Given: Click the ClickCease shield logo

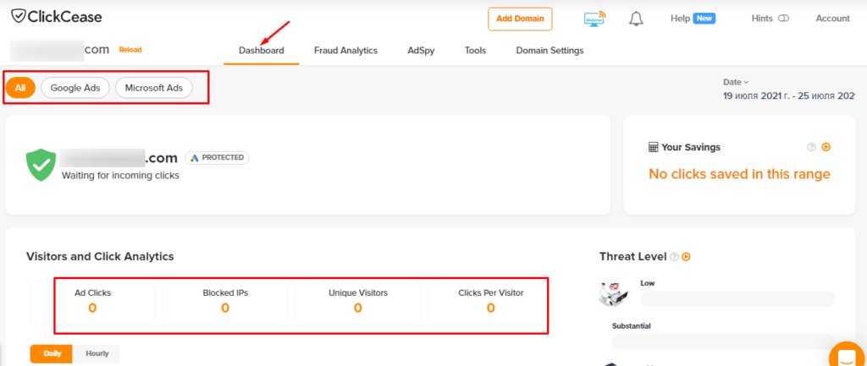Looking at the screenshot, I should click(19, 17).
